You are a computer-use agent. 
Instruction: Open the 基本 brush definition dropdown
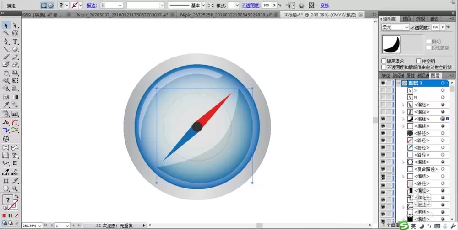(x=203, y=5)
